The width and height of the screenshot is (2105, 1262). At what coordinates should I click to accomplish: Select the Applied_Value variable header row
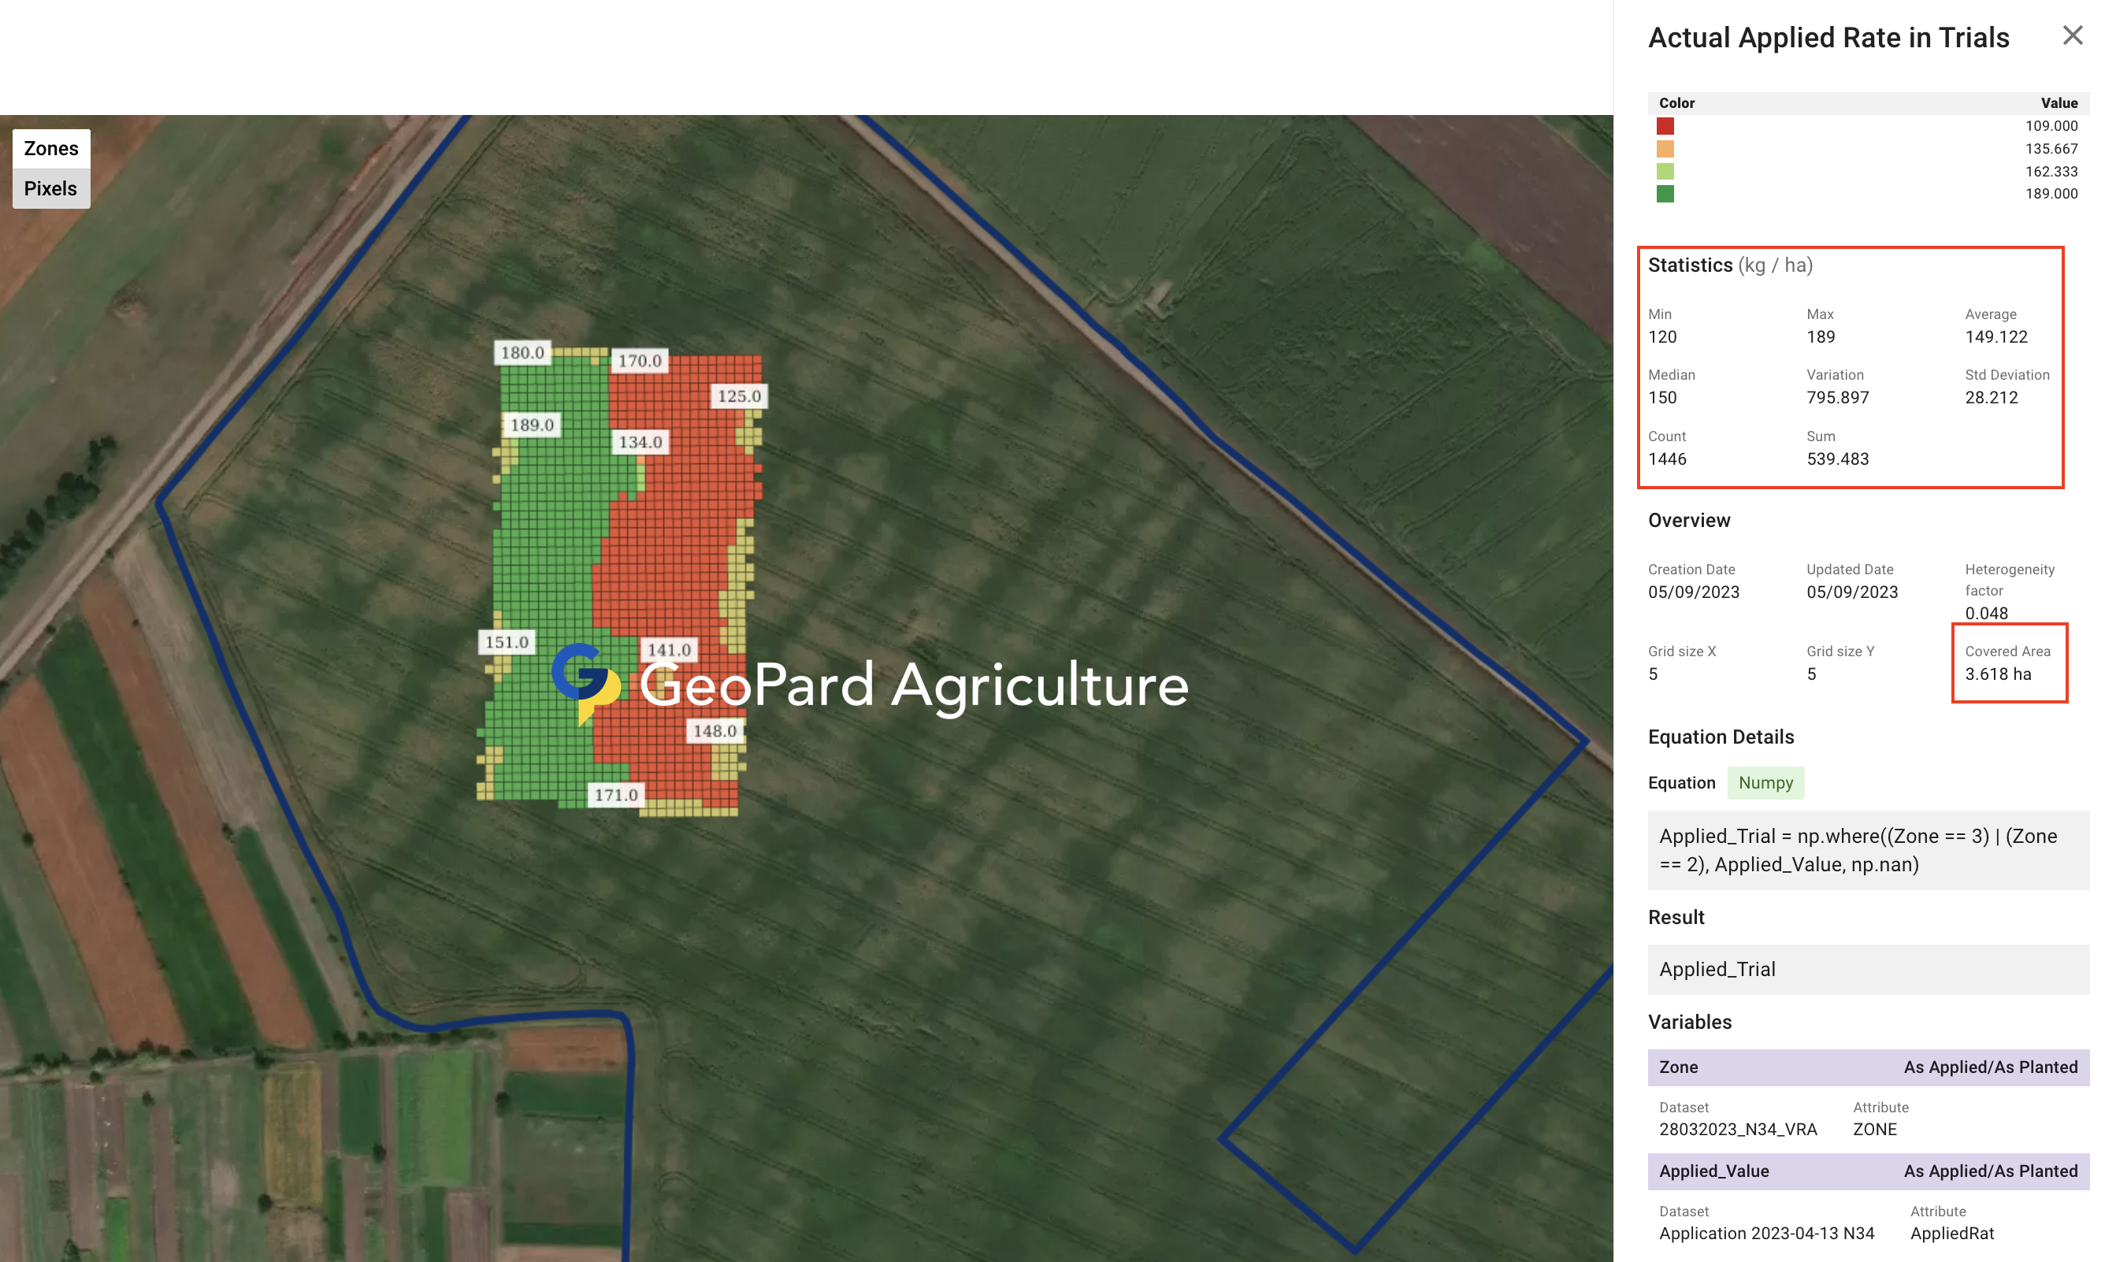tap(1867, 1170)
